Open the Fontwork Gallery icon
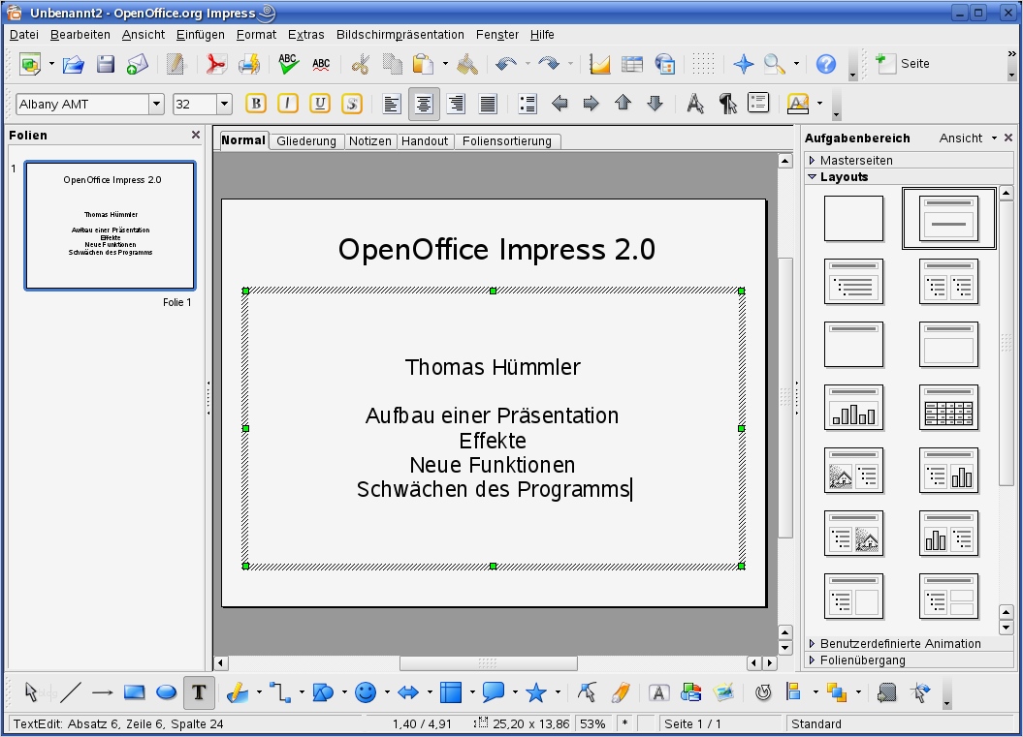 [658, 692]
